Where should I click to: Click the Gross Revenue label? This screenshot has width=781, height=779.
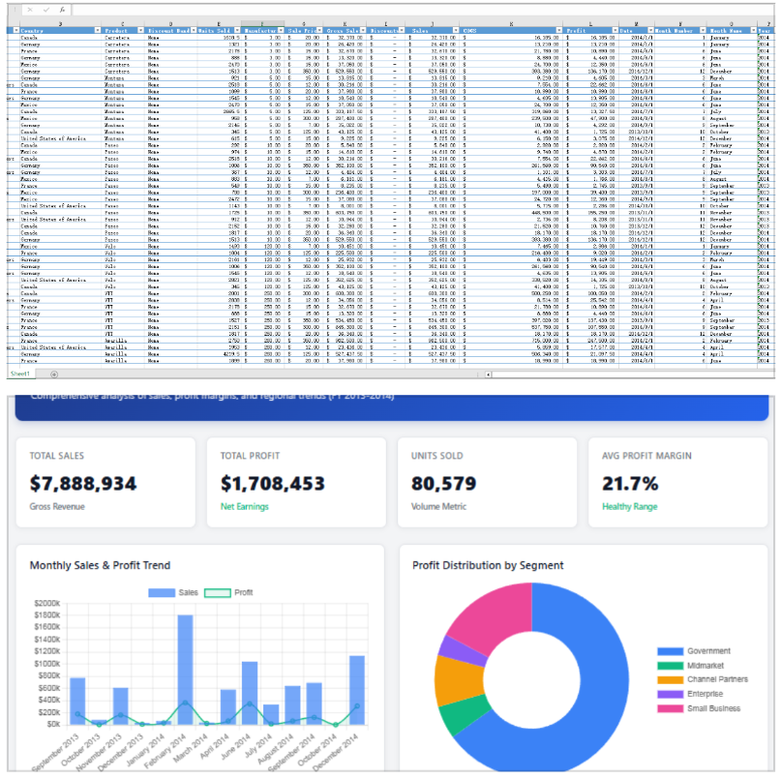pyautogui.click(x=57, y=506)
